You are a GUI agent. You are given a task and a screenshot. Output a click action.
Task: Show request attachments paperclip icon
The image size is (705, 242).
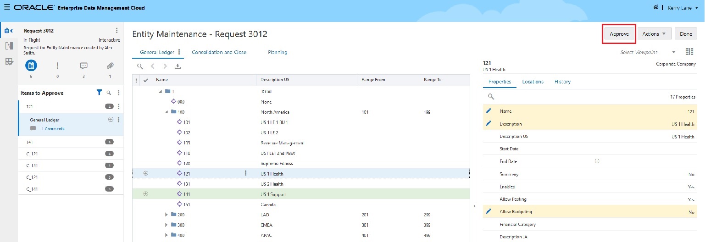(x=110, y=66)
